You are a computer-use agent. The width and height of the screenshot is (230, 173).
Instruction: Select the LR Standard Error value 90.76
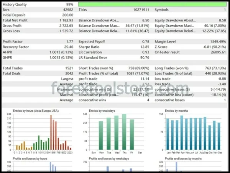click(x=145, y=57)
